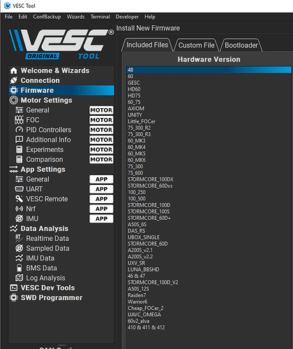Click the Motor General sliders icon

[20, 110]
